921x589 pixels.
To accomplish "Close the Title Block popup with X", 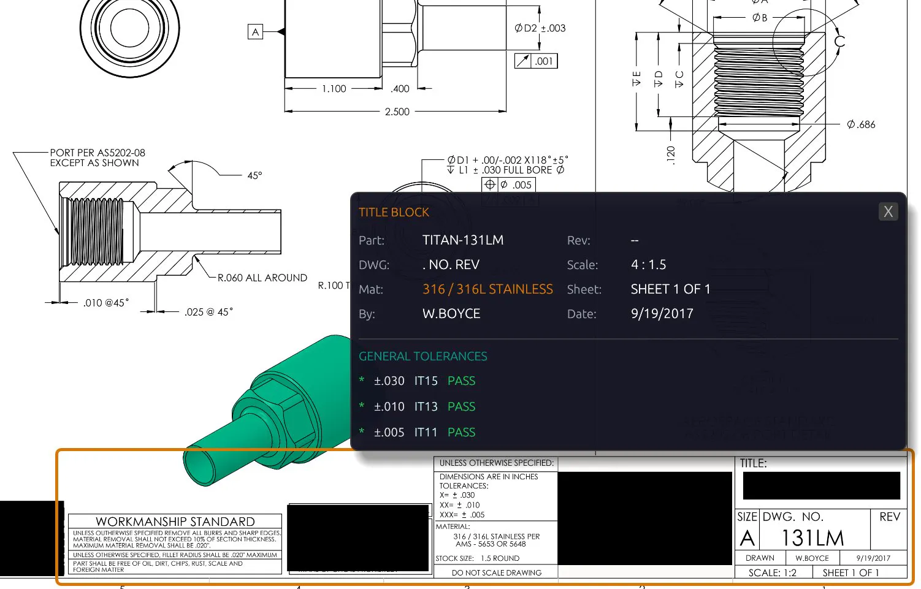I will coord(888,211).
